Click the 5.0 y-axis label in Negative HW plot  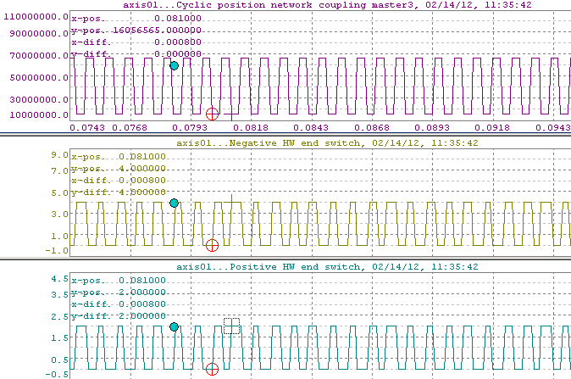(x=59, y=192)
